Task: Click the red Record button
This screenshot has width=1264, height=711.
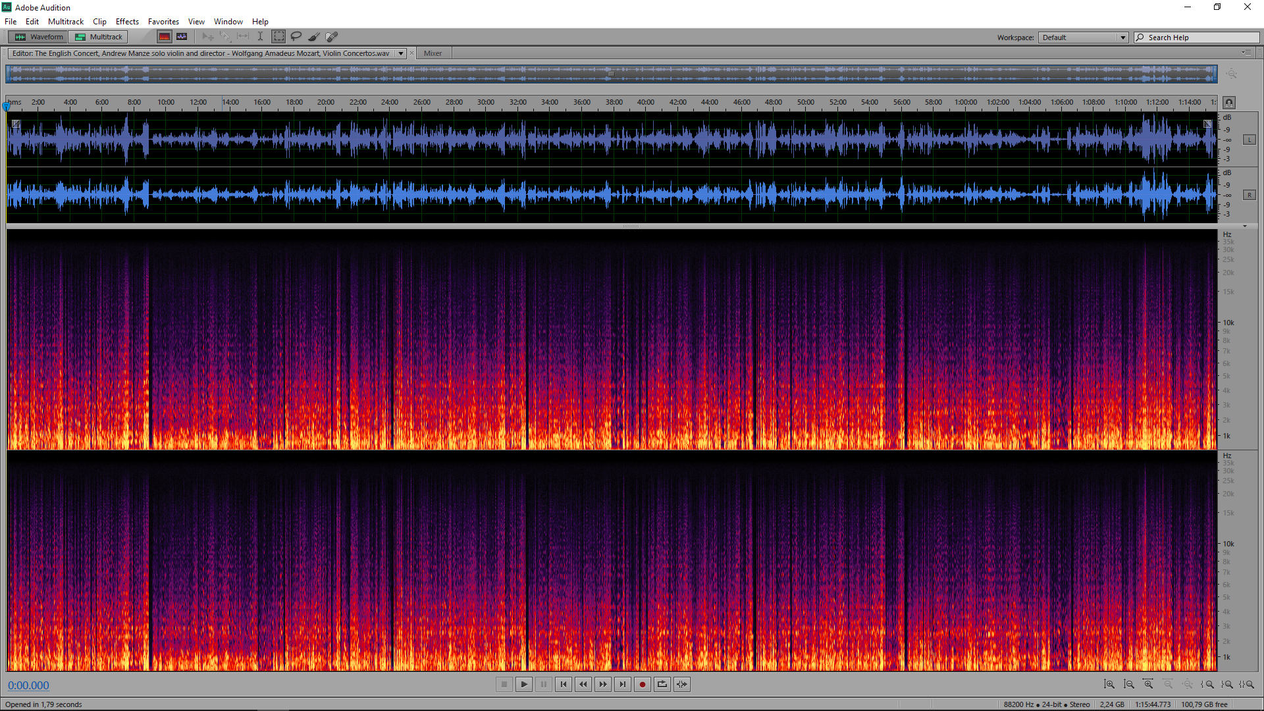Action: 642,685
